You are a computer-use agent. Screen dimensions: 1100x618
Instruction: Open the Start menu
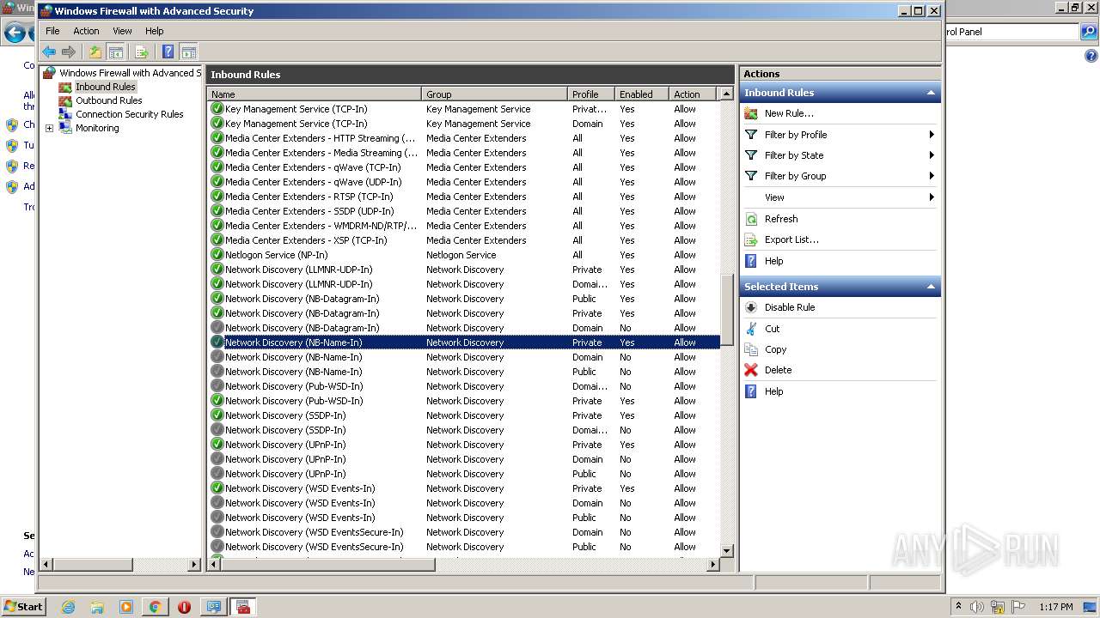23,606
